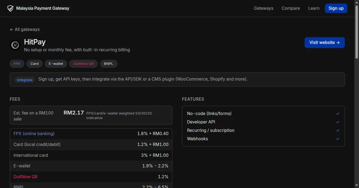Open the Learn nav item
This screenshot has width=359, height=188.
(x=314, y=8)
